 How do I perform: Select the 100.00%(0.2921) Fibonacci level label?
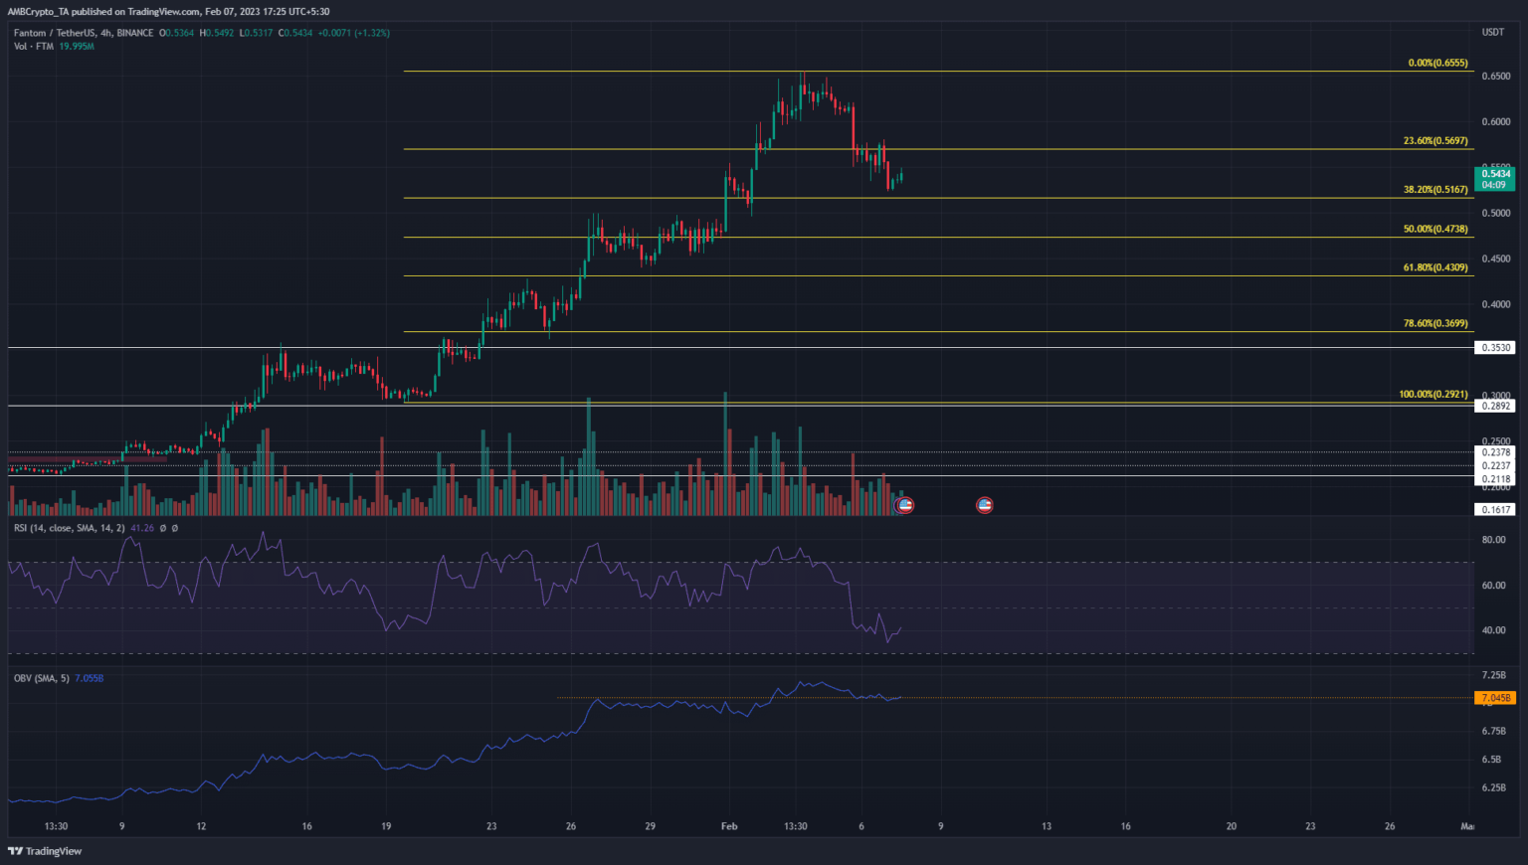click(x=1432, y=395)
